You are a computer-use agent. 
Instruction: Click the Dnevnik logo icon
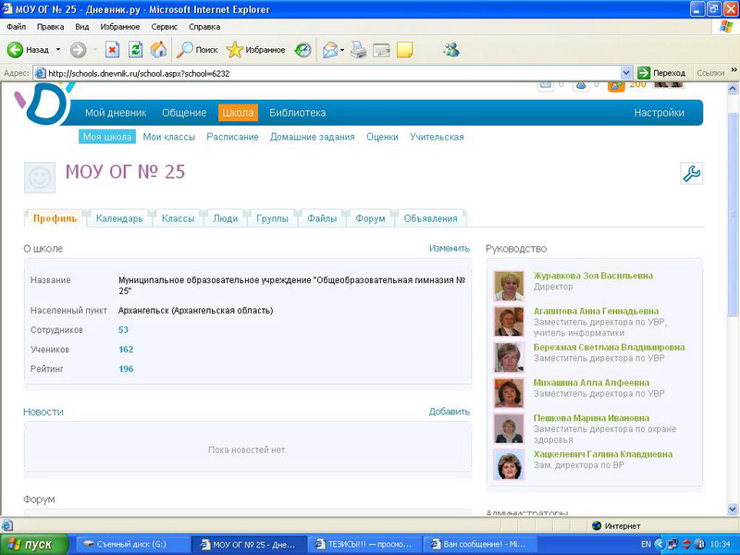42,104
